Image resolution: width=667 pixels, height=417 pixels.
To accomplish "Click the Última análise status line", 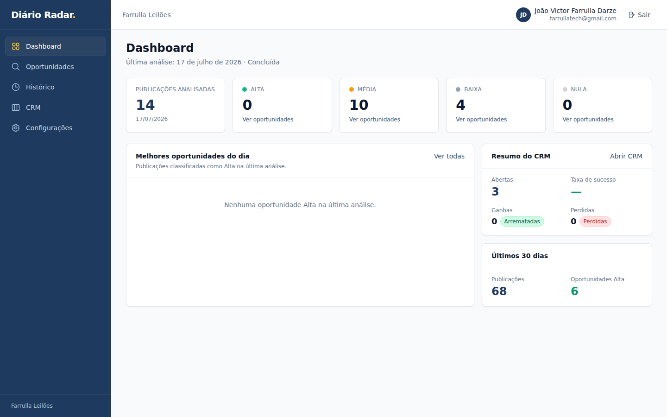I will pyautogui.click(x=203, y=62).
